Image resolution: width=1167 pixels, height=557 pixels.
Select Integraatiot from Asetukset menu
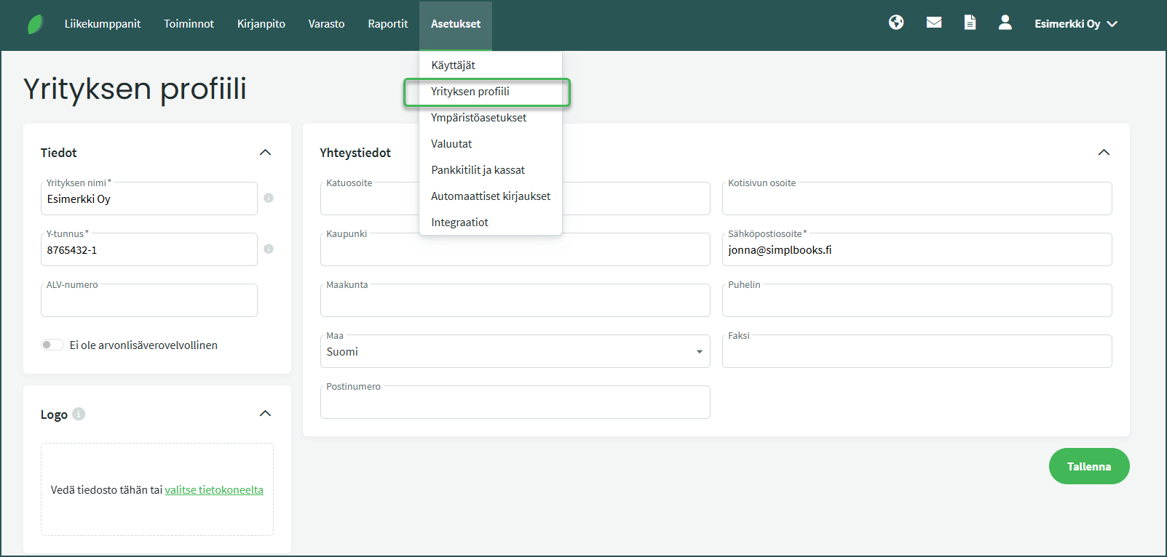(x=459, y=223)
